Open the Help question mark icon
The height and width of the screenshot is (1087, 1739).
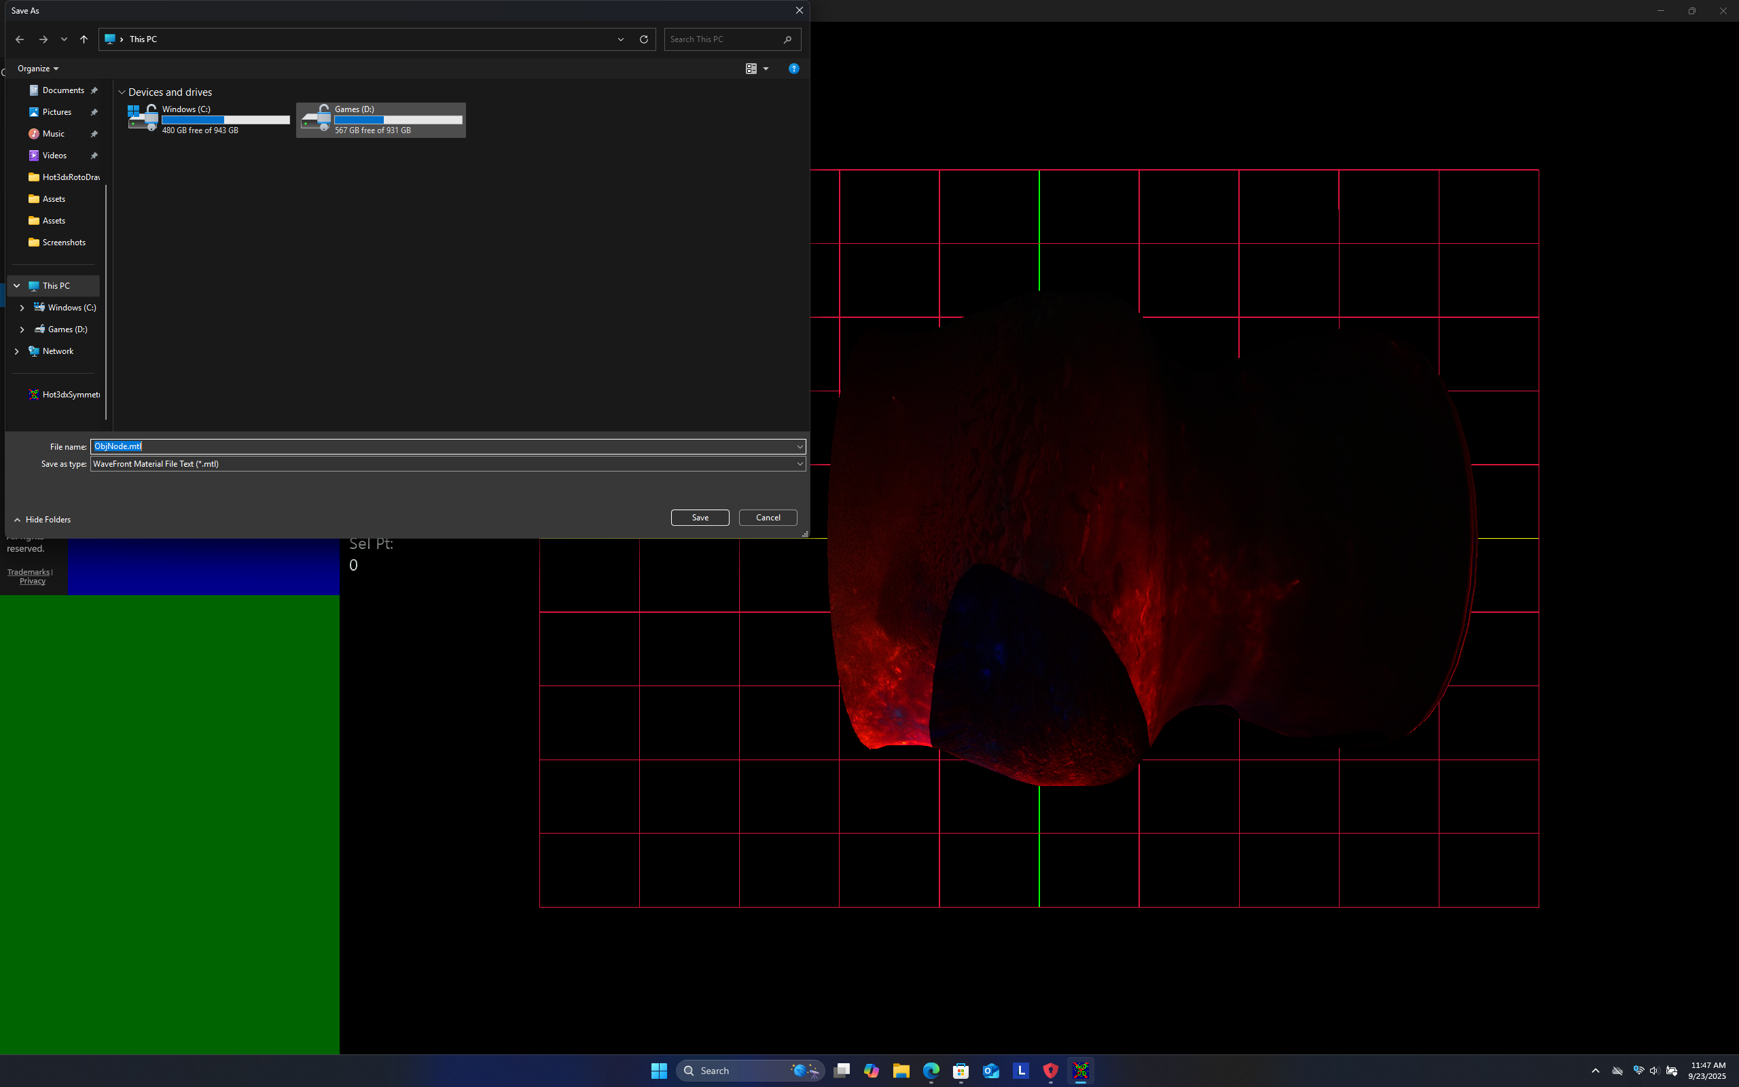[x=793, y=69]
